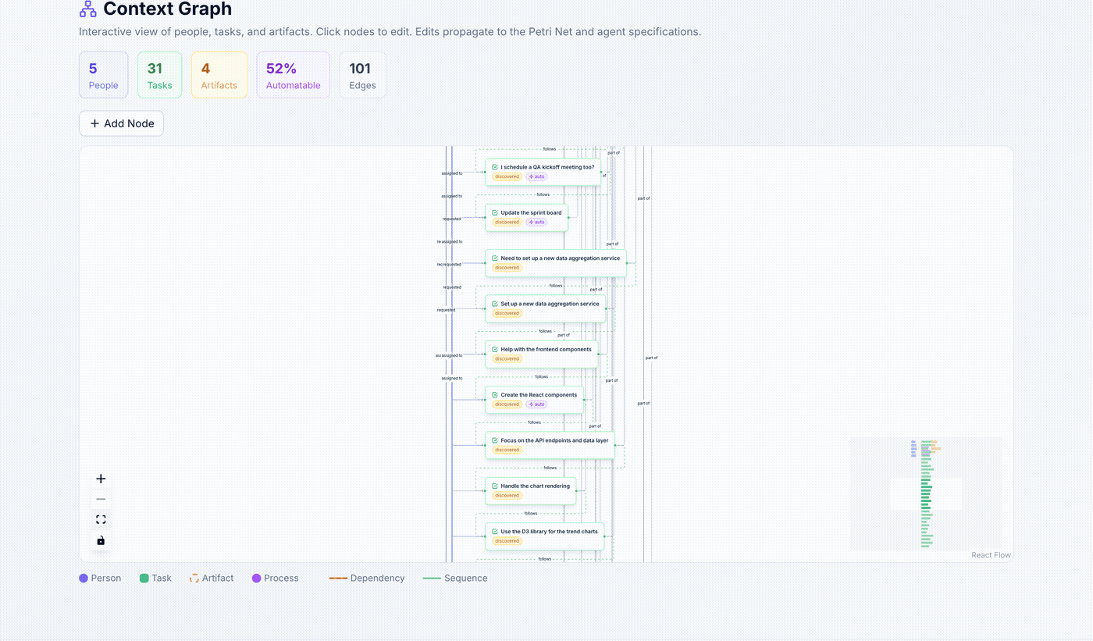Select the '31 Tasks' stat card
This screenshot has width=1093, height=641.
pos(159,74)
